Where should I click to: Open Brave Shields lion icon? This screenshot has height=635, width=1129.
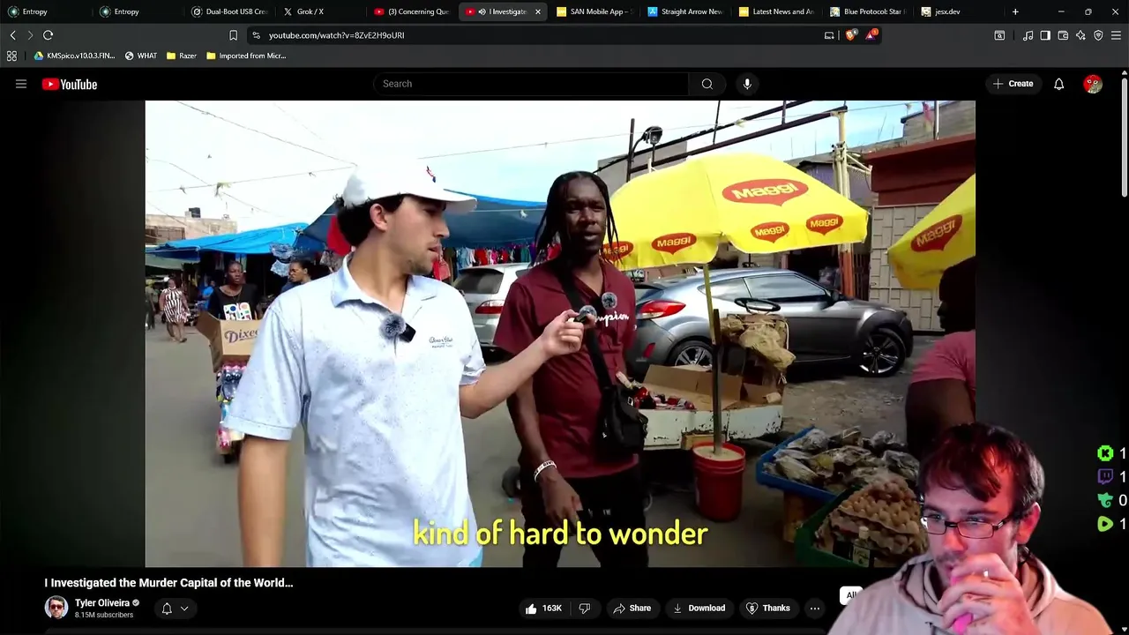(x=850, y=35)
